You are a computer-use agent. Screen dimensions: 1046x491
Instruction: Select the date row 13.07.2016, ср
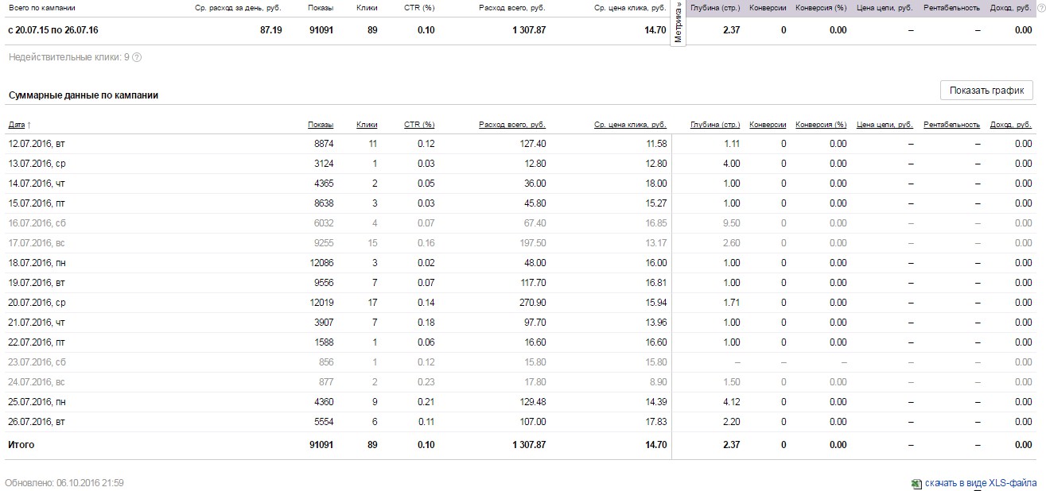[37, 164]
